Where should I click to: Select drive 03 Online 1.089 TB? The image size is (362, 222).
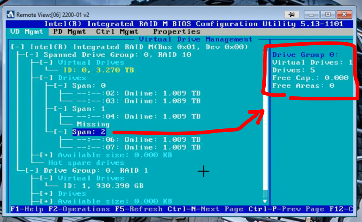tap(139, 101)
